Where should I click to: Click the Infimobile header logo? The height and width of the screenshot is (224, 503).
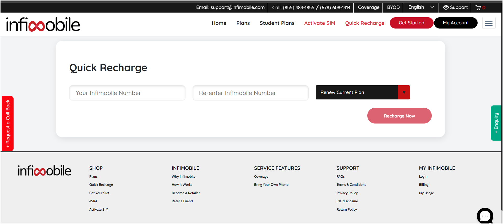tap(43, 24)
